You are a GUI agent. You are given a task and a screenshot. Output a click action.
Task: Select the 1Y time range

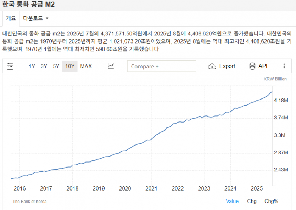click(x=32, y=66)
